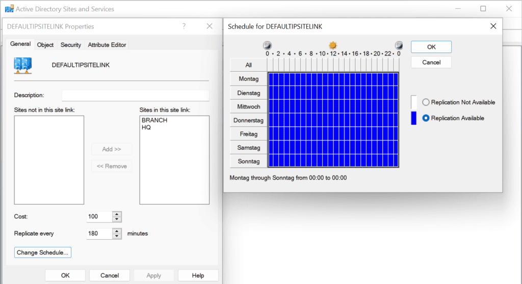Click the help question mark in Properties
This screenshot has width=522, height=284.
[184, 26]
